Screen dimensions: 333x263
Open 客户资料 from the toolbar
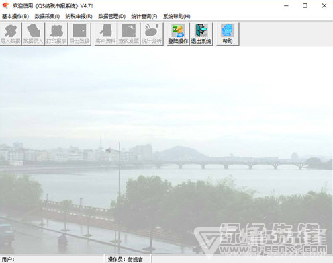(105, 34)
